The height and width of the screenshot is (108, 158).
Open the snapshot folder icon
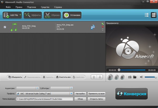coord(135,77)
